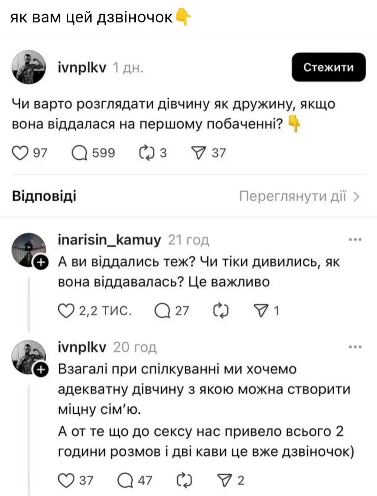Image resolution: width=377 pixels, height=496 pixels.
Task: Share ivnplkv's reply comment
Action: pos(225,481)
